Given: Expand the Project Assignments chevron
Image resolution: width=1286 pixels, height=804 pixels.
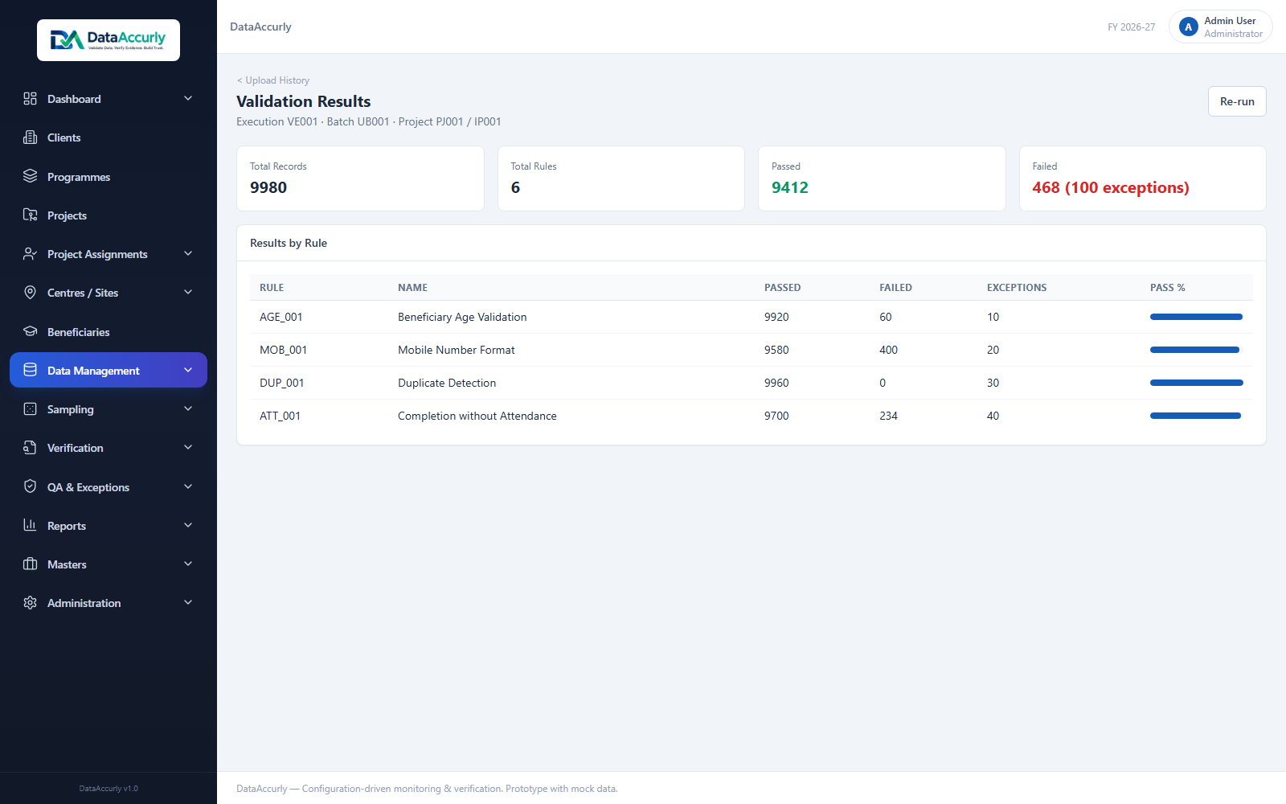Looking at the screenshot, I should pyautogui.click(x=188, y=254).
